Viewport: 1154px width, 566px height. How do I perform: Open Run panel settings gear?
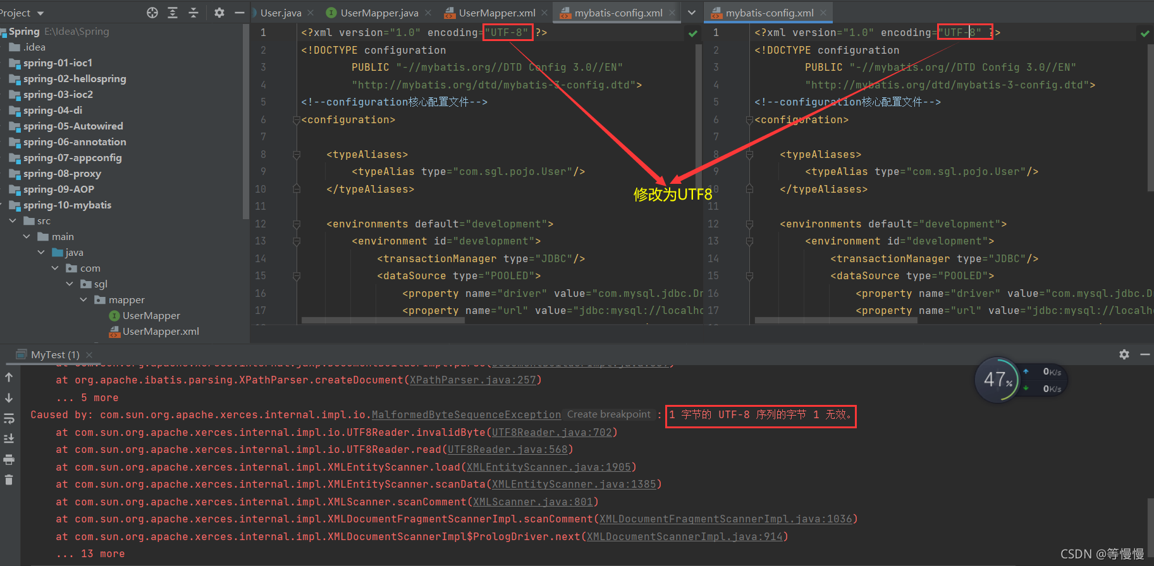click(x=1124, y=354)
